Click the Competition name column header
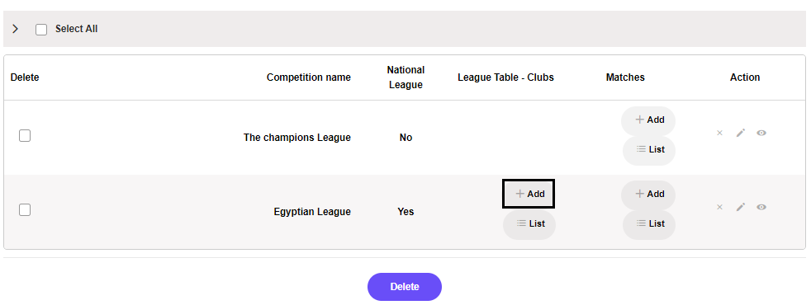Screen dimensions: 811x305 (x=309, y=77)
